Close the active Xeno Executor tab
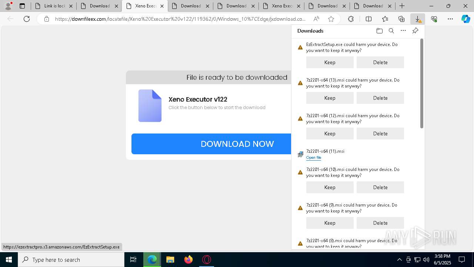Image resolution: width=474 pixels, height=267 pixels. [x=162, y=6]
